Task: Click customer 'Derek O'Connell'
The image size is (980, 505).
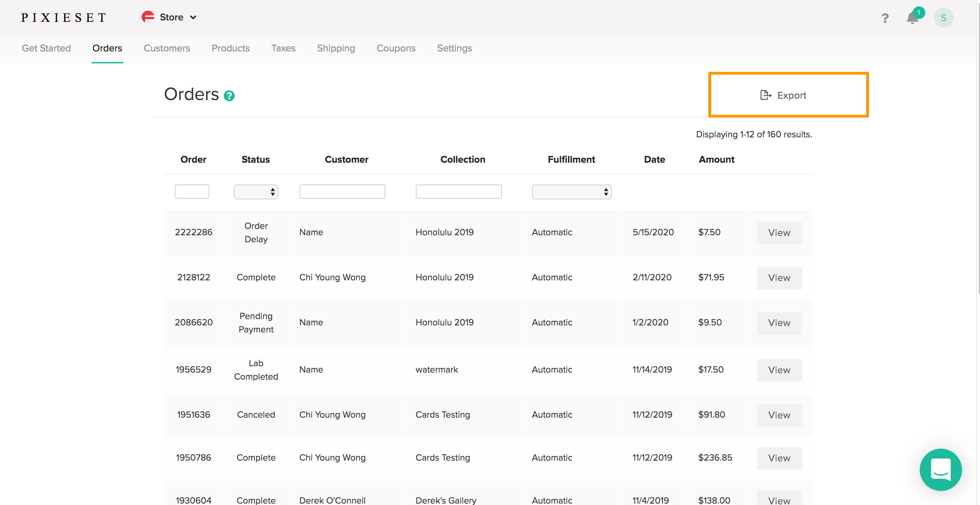Action: pos(333,500)
